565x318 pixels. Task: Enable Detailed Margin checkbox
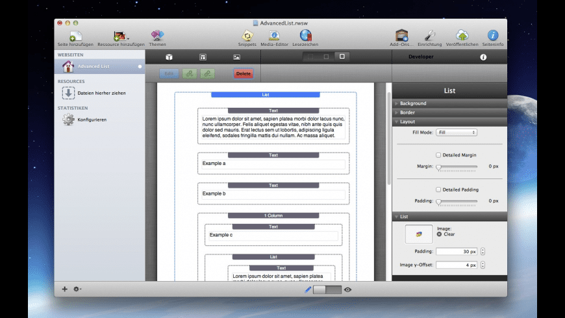(x=438, y=155)
